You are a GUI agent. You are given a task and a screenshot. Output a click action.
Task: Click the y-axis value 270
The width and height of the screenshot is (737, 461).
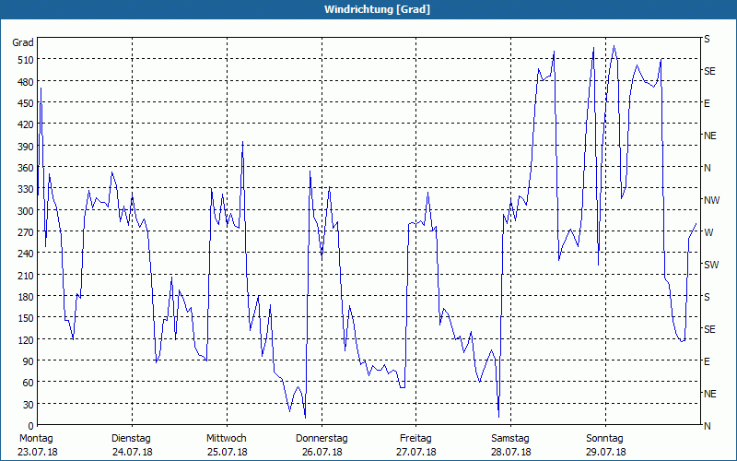point(26,232)
